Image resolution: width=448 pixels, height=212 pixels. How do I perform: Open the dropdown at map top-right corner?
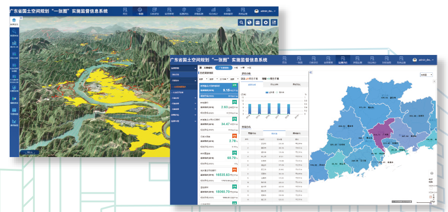pos(426,74)
